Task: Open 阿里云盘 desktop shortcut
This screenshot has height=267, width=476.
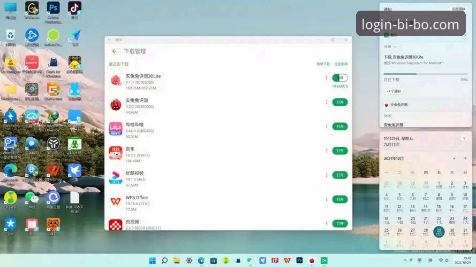Action: 53,200
